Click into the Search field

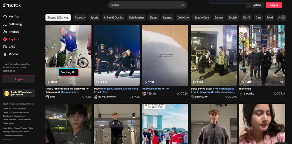(x=143, y=5)
